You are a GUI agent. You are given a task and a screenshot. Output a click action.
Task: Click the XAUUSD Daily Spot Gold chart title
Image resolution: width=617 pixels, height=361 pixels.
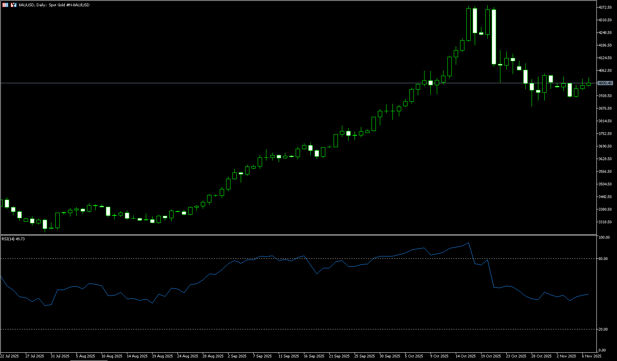tap(54, 5)
